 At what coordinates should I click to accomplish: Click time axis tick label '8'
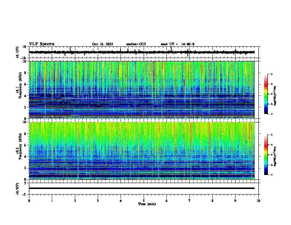coord(212,201)
